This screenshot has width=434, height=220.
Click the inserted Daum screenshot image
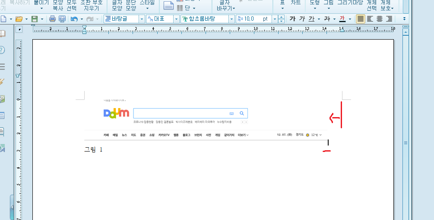click(x=206, y=120)
